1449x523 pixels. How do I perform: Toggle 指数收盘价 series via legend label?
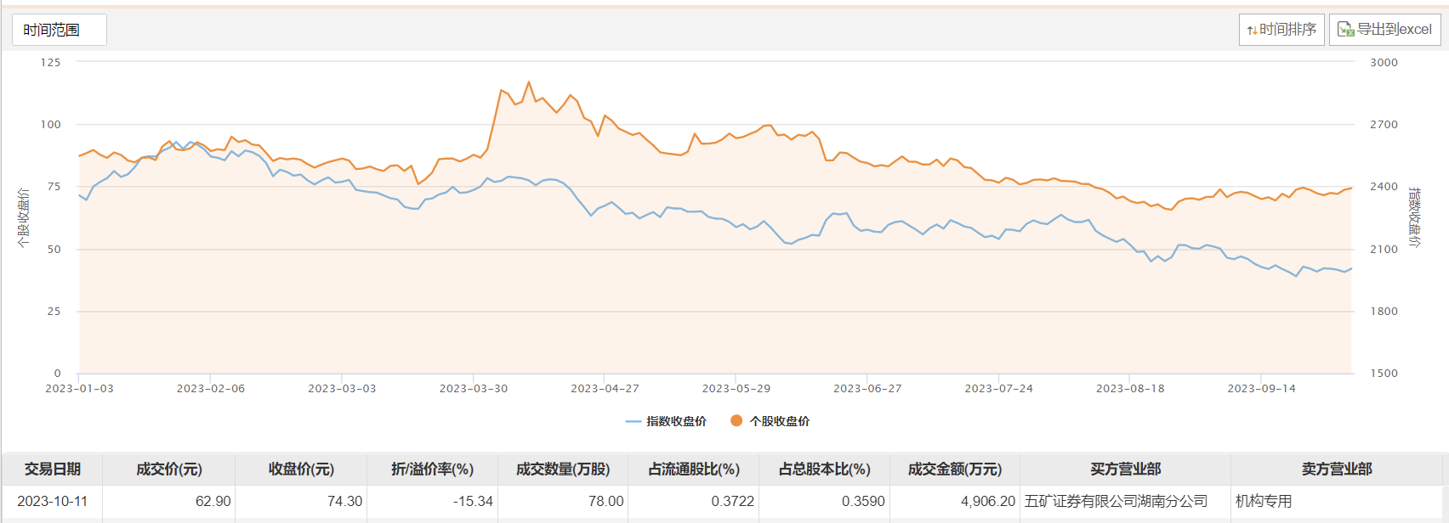coord(676,421)
